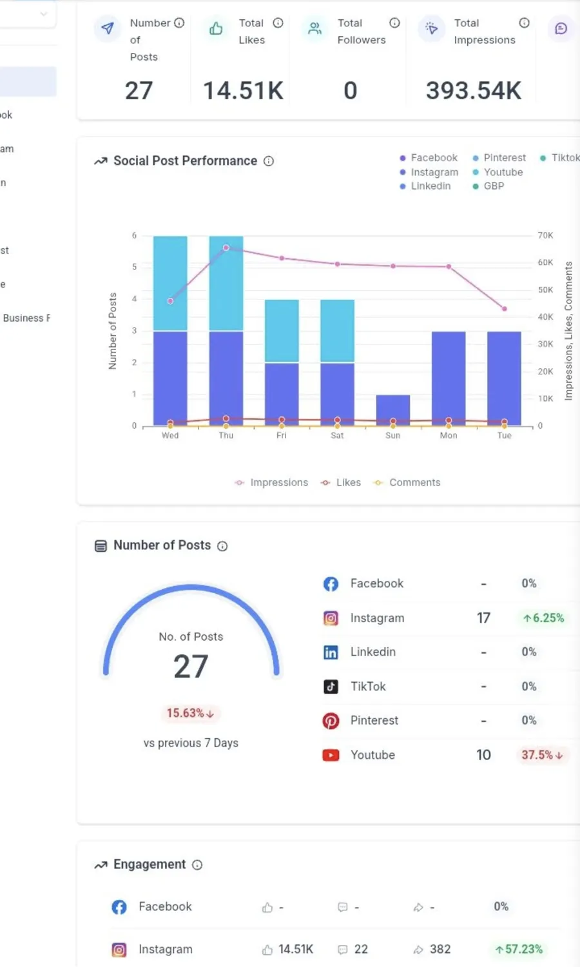Click the comments icon in Instagram engagement row
The image size is (580, 967).
coord(343,950)
